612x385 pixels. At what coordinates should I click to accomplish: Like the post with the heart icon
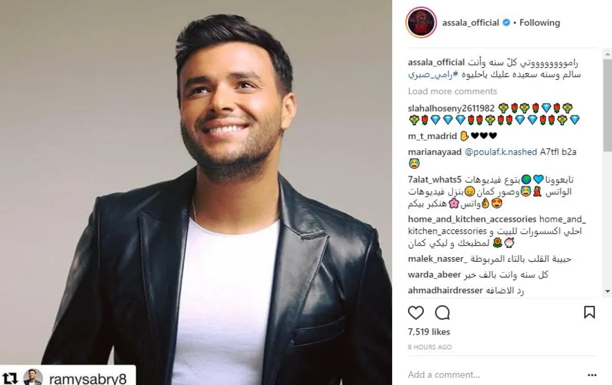click(416, 312)
